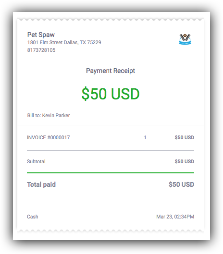The image size is (223, 254).
Task: Click the Total paid $50 USD amount
Action: point(181,184)
